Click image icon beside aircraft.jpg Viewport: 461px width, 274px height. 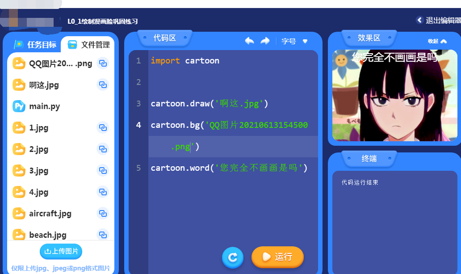click(19, 213)
